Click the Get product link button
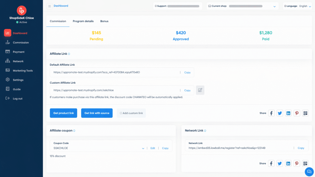315x177 pixels. (63, 113)
